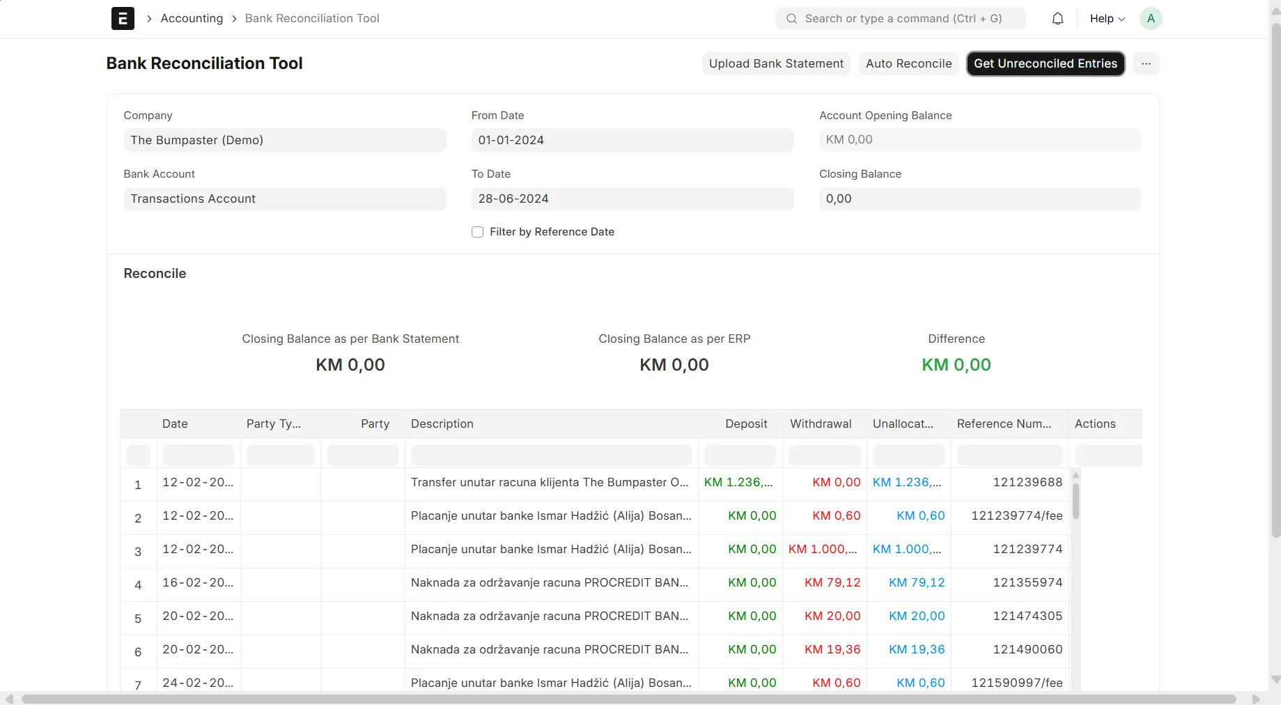Click withdrawal amount KM 19,36
The width and height of the screenshot is (1281, 705).
[832, 649]
